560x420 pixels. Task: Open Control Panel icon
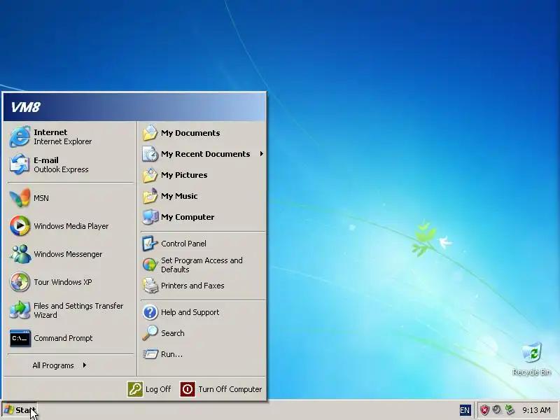150,244
